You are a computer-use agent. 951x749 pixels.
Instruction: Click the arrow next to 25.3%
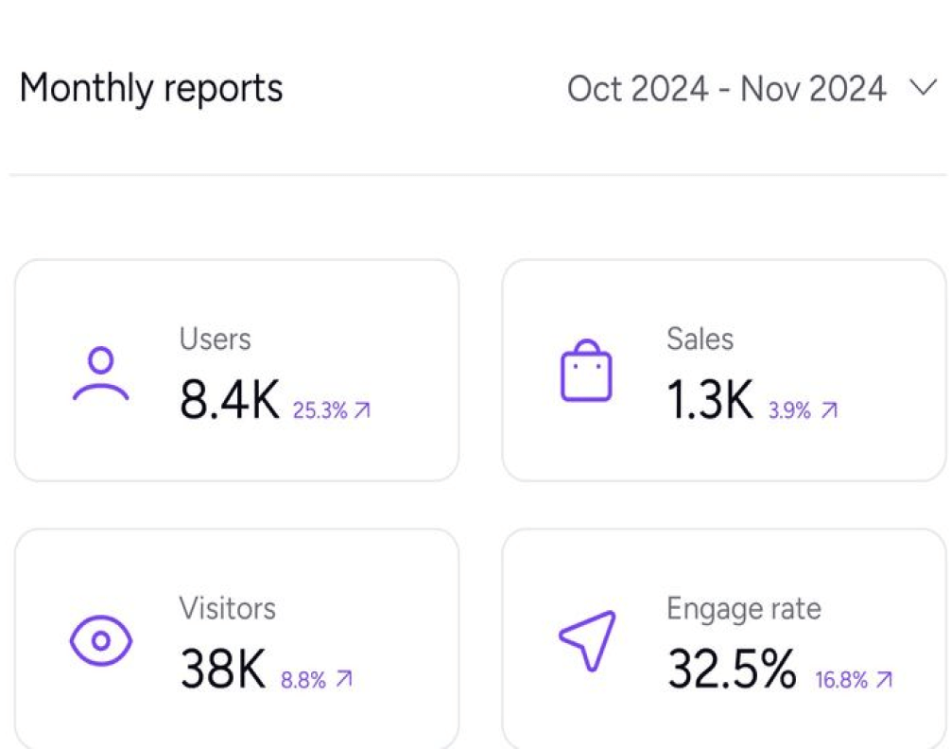click(x=361, y=410)
